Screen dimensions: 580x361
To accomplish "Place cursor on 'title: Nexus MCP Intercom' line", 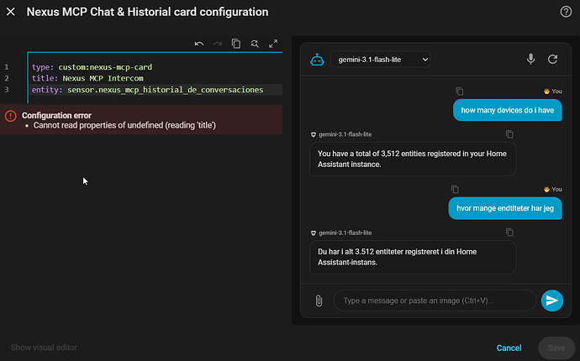I will 87,78.
